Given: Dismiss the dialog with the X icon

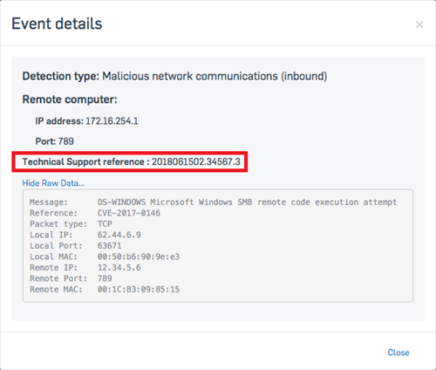Looking at the screenshot, I should (419, 24).
